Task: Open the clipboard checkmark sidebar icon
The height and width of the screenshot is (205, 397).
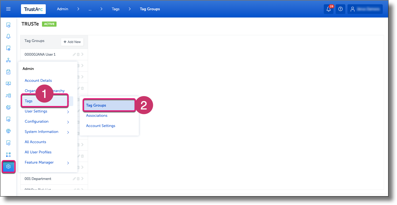Action: pyautogui.click(x=8, y=72)
